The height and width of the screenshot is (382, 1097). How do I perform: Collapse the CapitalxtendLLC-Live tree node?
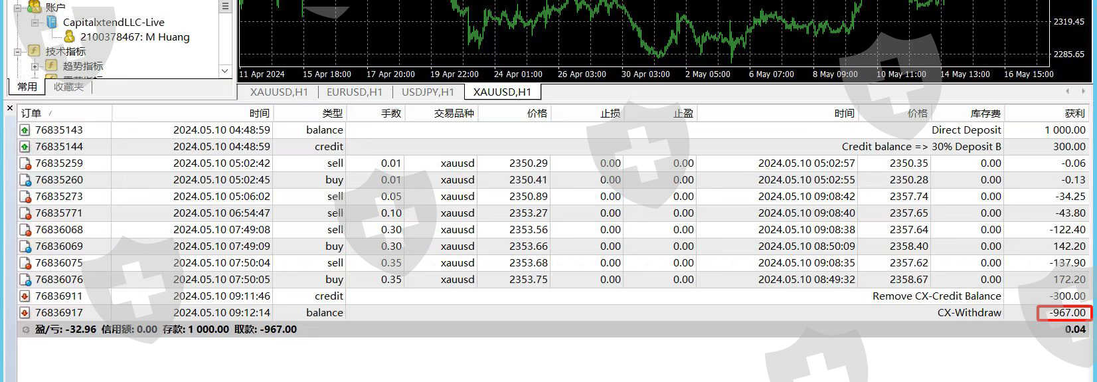pyautogui.click(x=35, y=22)
